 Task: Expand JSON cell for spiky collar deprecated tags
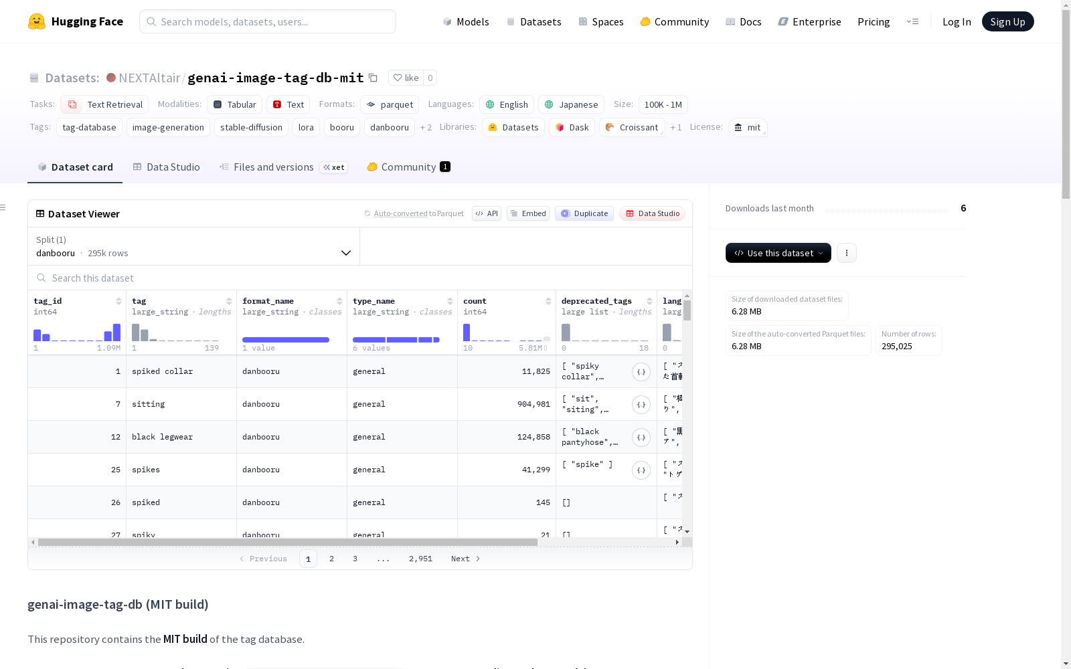[x=641, y=372]
